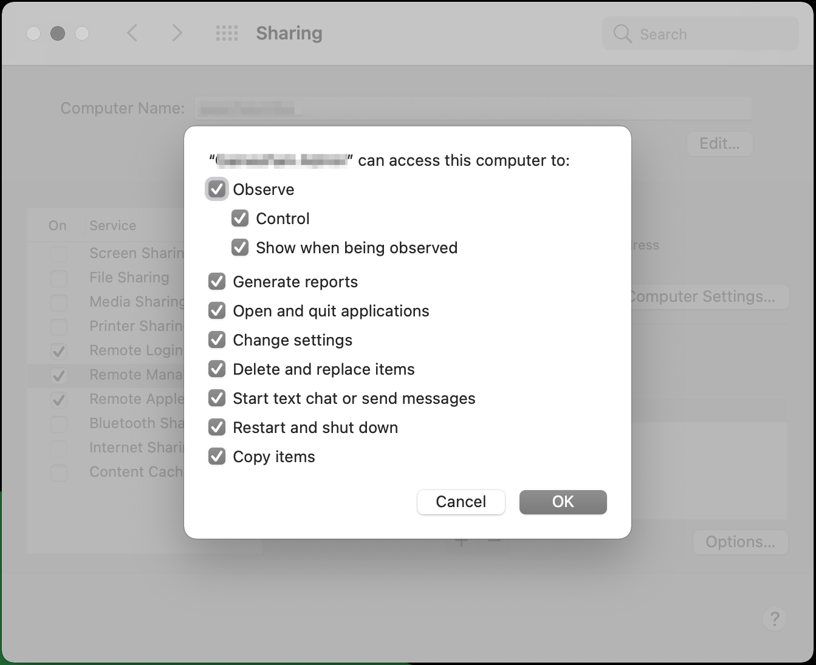This screenshot has width=816, height=665.
Task: Select the Media Sharing service row
Action: click(106, 302)
